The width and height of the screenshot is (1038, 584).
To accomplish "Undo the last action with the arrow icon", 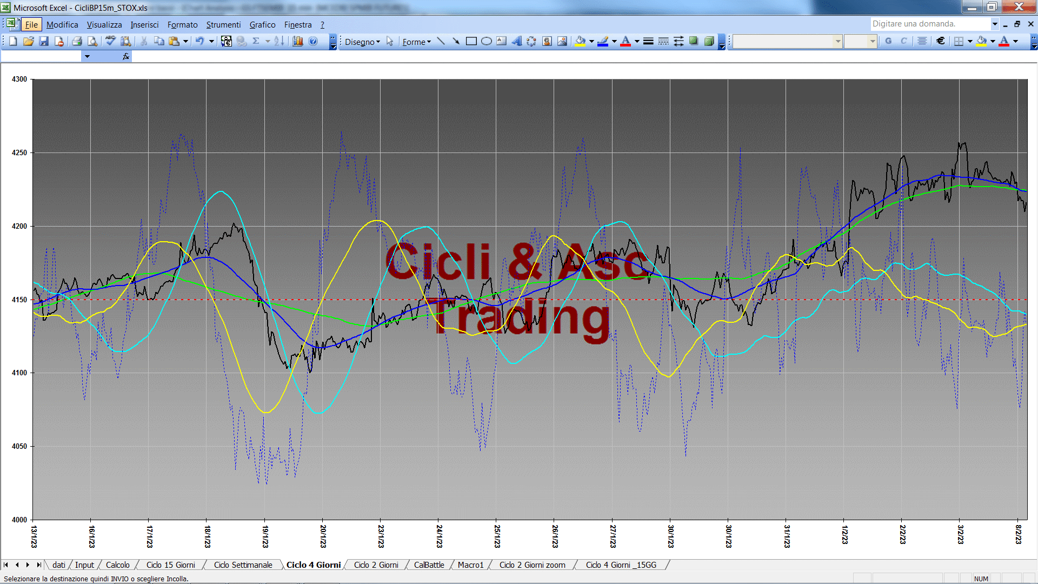I will tap(199, 41).
